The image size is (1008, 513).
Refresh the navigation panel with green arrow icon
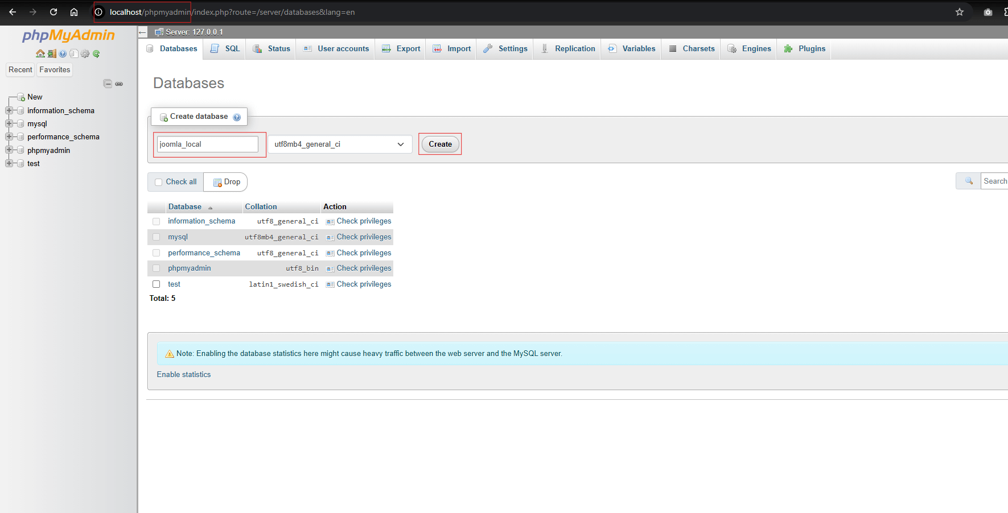click(x=96, y=53)
